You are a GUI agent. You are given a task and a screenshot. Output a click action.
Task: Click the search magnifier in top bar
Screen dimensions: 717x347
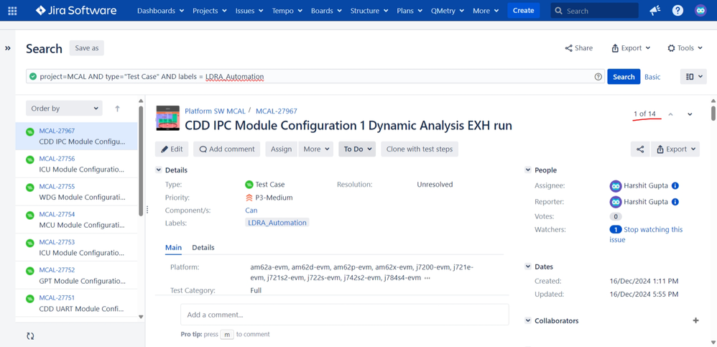coord(559,11)
